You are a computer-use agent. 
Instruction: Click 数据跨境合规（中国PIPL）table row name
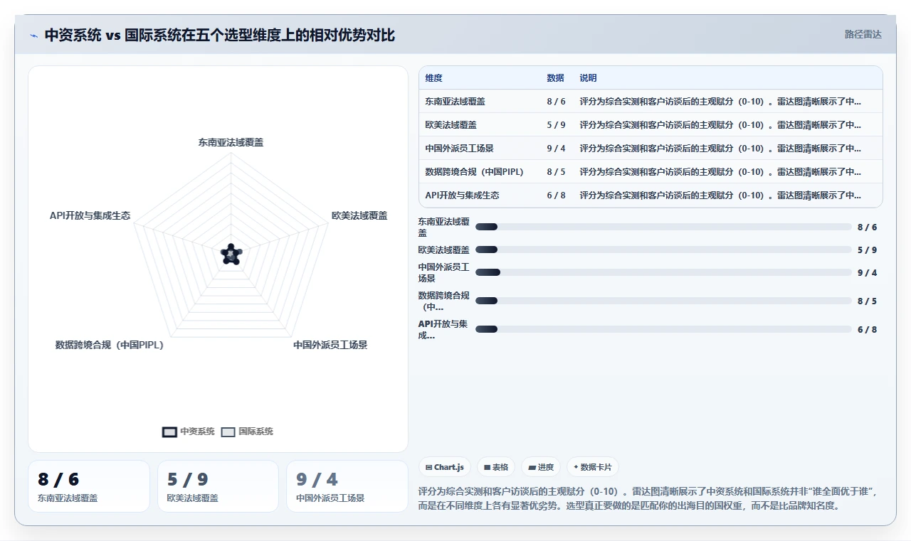point(474,172)
